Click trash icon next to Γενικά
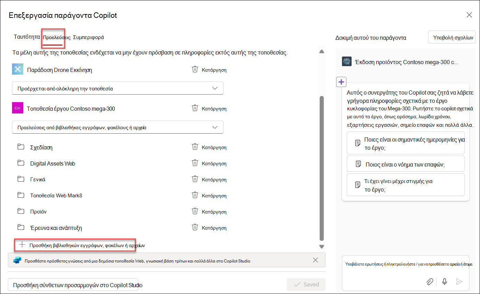The width and height of the screenshot is (480, 294). pos(195,179)
